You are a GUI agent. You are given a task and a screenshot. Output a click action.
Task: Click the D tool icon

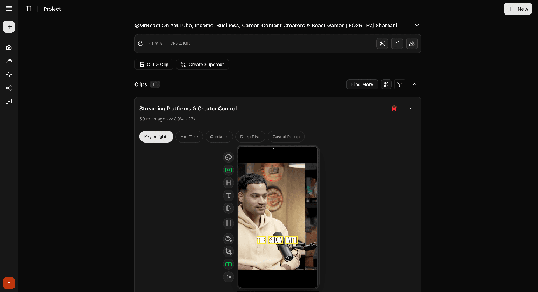click(229, 208)
